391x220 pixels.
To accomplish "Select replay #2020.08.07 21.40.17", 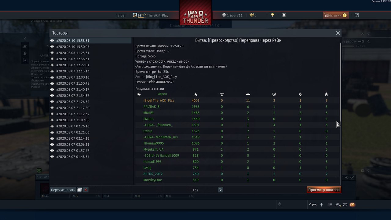I will [90, 90].
